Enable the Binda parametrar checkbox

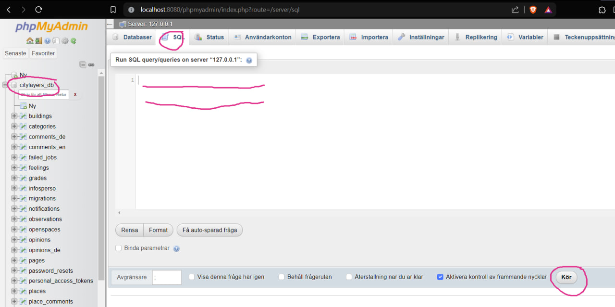click(119, 248)
